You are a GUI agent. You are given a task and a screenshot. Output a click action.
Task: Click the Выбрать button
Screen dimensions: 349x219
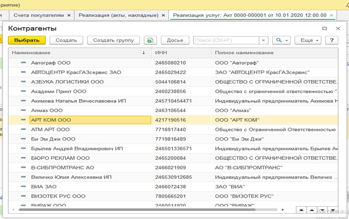[27, 40]
